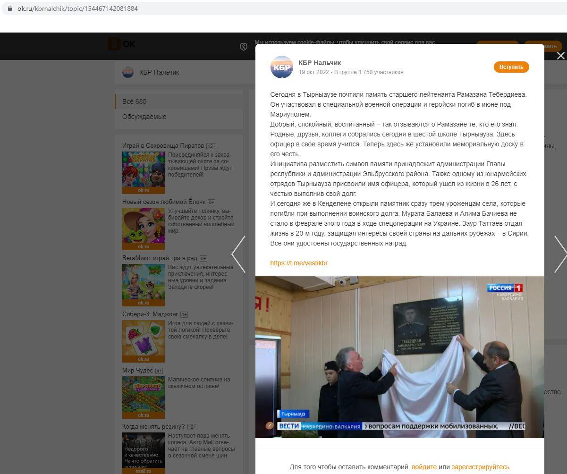The image size is (567, 474).
Task: Click the Присоединяйся к захватывающей охоте ad text
Action: (x=200, y=164)
